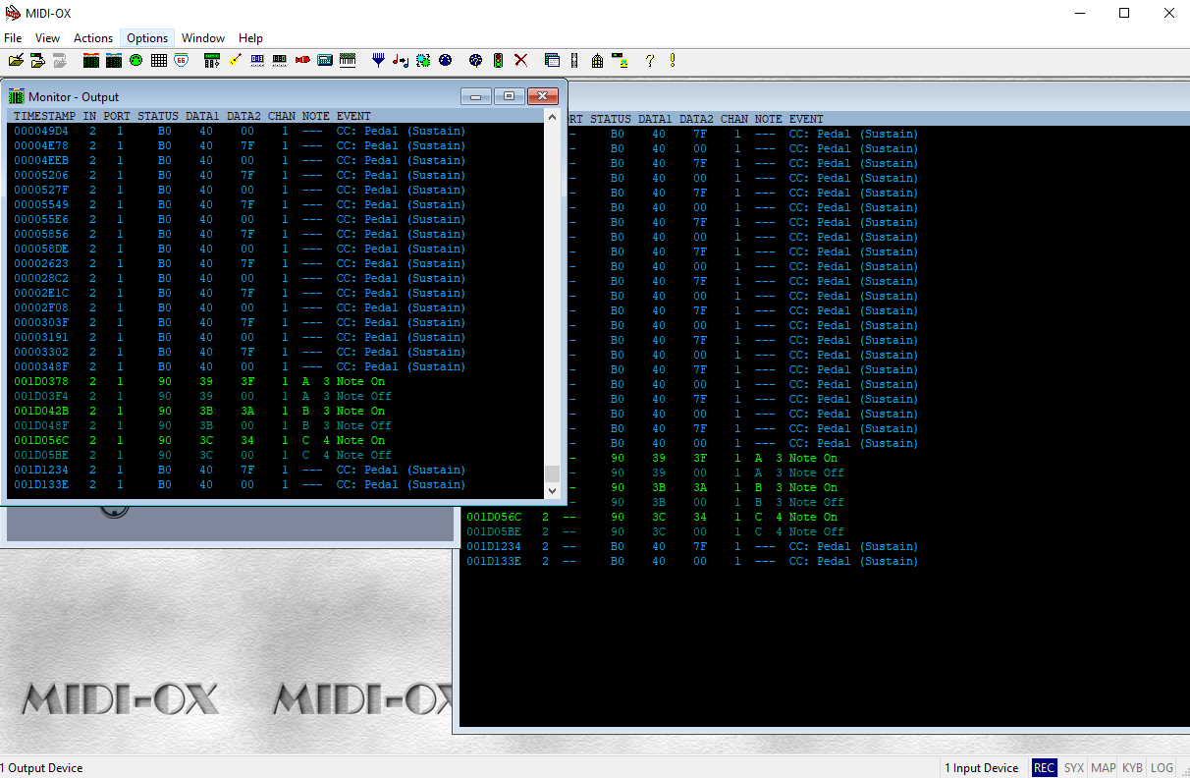Viewport: 1190px width, 778px height.
Task: Open the File menu
Action: click(x=13, y=38)
